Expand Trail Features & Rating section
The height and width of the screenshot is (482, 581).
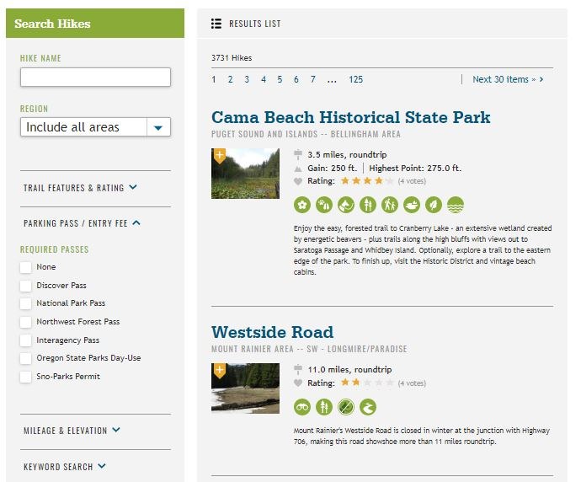80,188
